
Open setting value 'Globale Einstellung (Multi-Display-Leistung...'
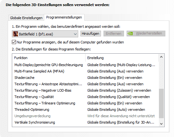[121, 65]
